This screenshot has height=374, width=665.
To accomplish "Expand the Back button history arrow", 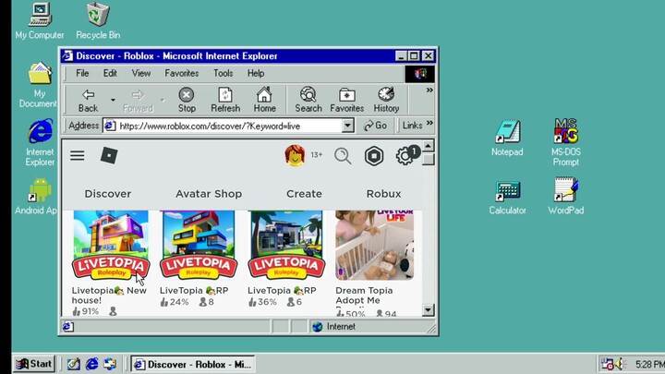I will pyautogui.click(x=113, y=100).
